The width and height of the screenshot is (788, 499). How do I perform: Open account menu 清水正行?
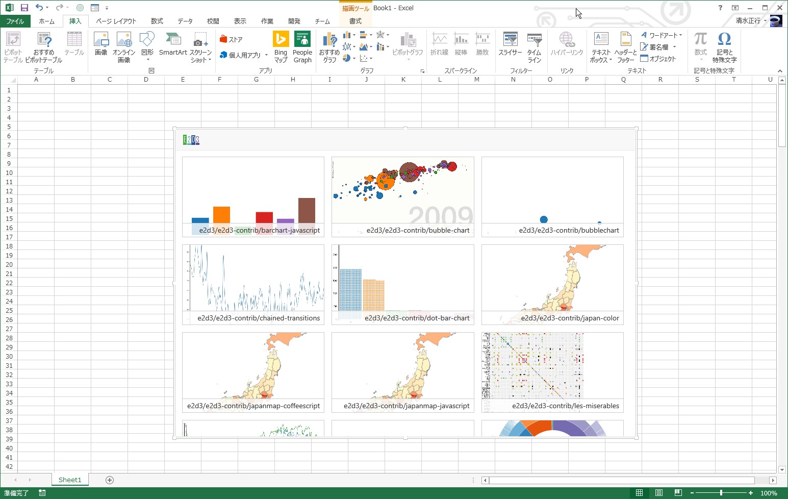[751, 21]
